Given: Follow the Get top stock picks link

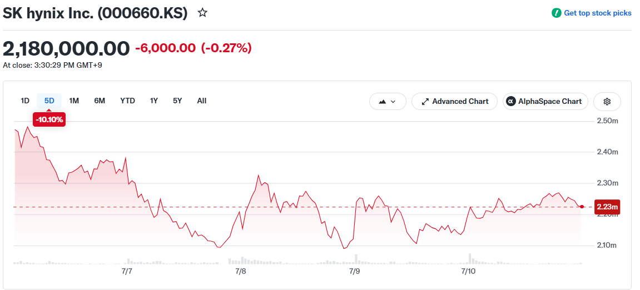Looking at the screenshot, I should click(598, 13).
